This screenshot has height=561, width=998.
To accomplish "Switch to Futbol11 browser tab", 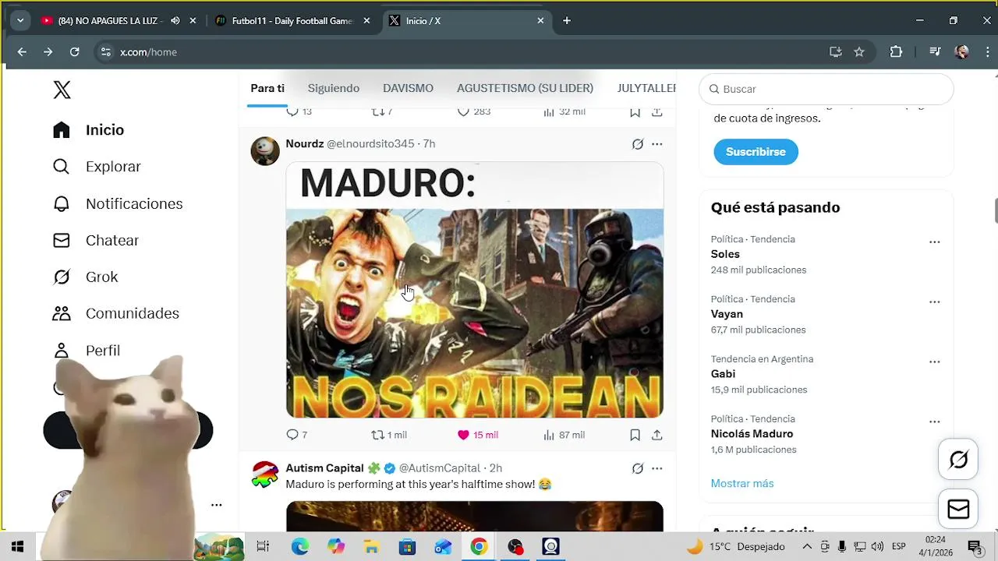I will tap(293, 21).
